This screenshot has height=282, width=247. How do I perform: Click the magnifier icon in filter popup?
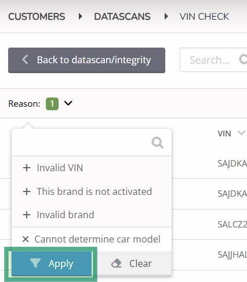[x=158, y=143]
